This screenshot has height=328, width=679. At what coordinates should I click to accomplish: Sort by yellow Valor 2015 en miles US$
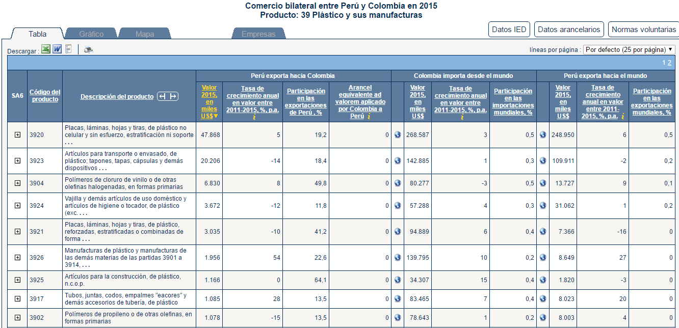210,102
